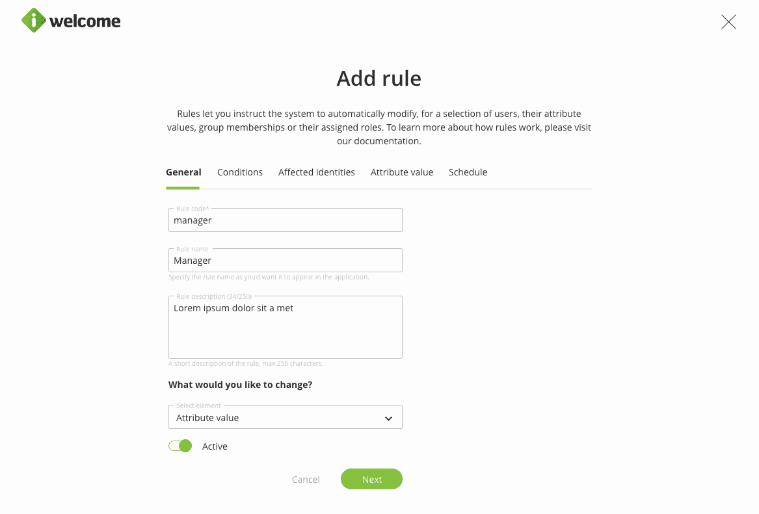The height and width of the screenshot is (514, 759).
Task: Click the "What would you like to change?" heading
Action: click(x=240, y=385)
